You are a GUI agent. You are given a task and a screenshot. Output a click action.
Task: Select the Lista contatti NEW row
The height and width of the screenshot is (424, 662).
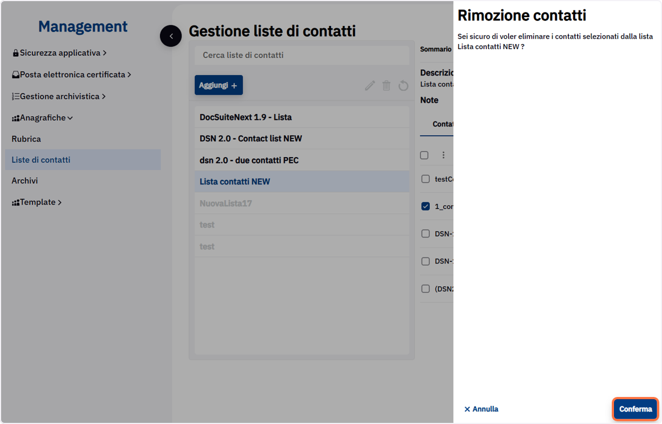302,181
